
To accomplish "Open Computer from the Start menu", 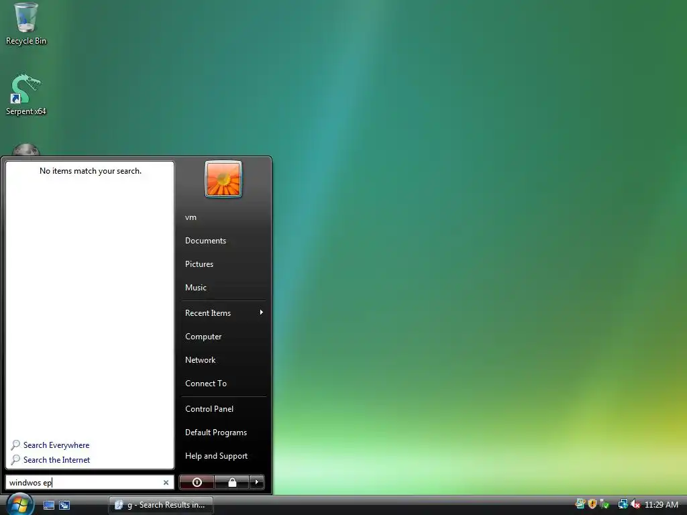I will [x=203, y=337].
